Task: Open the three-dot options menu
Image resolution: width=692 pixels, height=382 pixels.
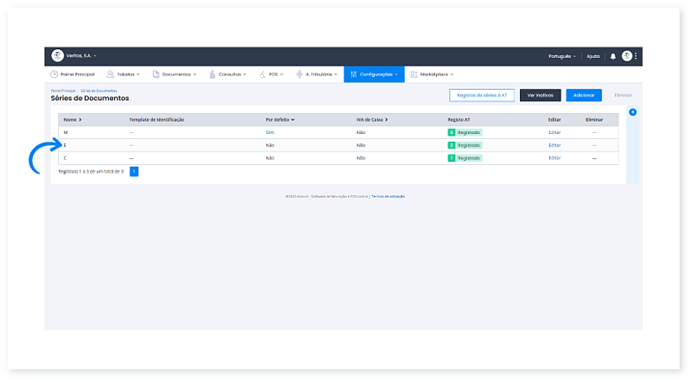Action: (x=636, y=55)
